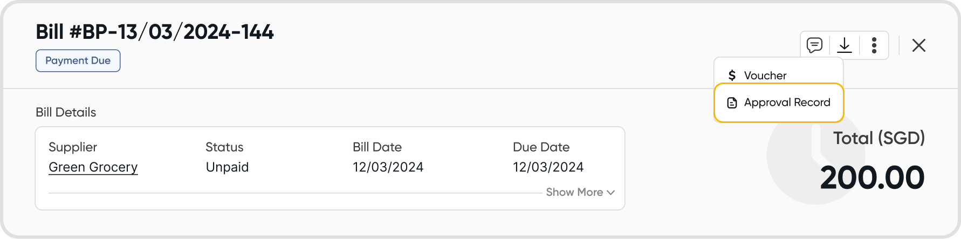Choose Approval Record from the menu
Screen dimensions: 961x239
pos(787,103)
